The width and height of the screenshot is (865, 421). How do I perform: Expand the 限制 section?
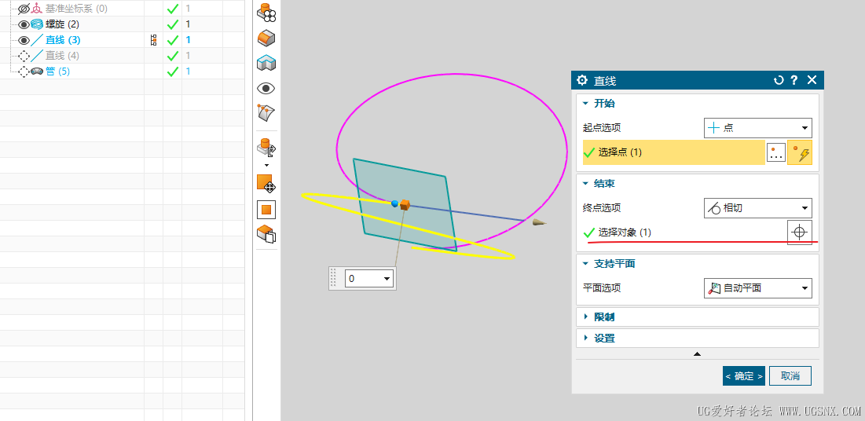586,317
